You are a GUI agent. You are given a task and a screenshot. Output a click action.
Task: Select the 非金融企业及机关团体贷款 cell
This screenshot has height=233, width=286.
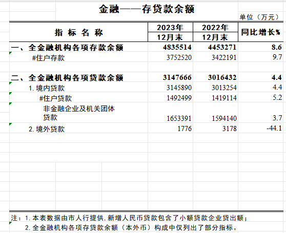[x=78, y=113]
